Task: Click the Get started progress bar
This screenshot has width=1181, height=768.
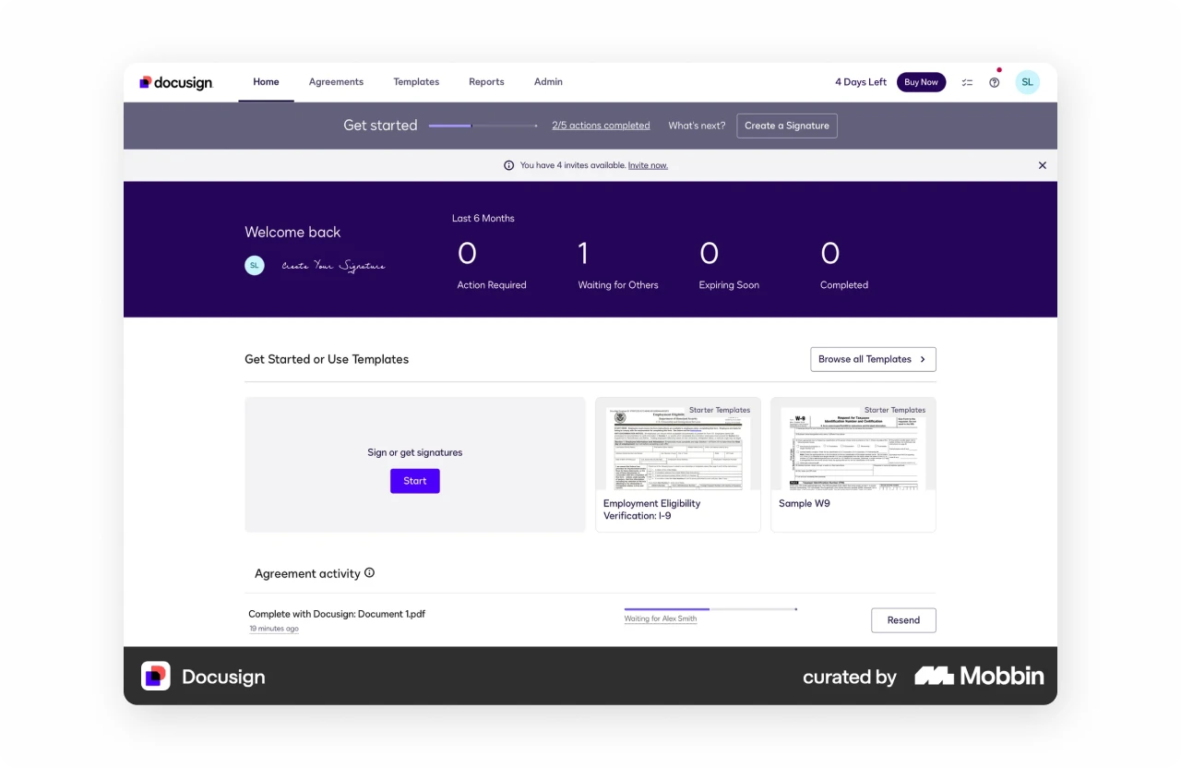Action: [483, 126]
